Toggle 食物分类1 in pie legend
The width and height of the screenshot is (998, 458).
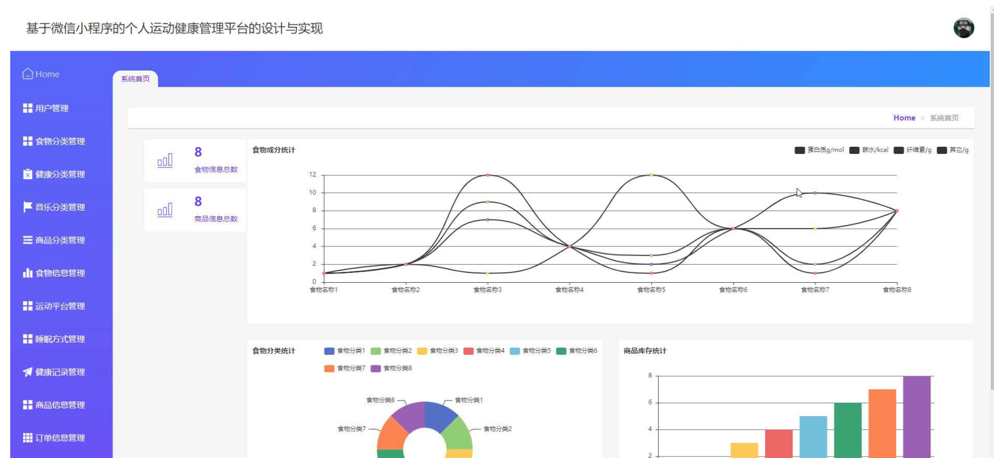coord(345,351)
